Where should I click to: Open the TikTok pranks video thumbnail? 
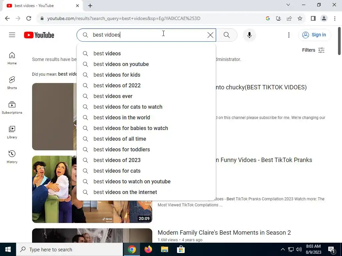(92, 189)
